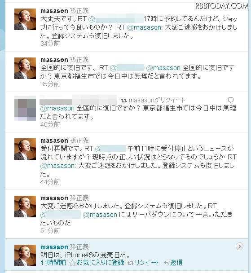251x273 pixels.
Task: Open the blurred avatar of the retweeted user
Action: click(x=25, y=108)
